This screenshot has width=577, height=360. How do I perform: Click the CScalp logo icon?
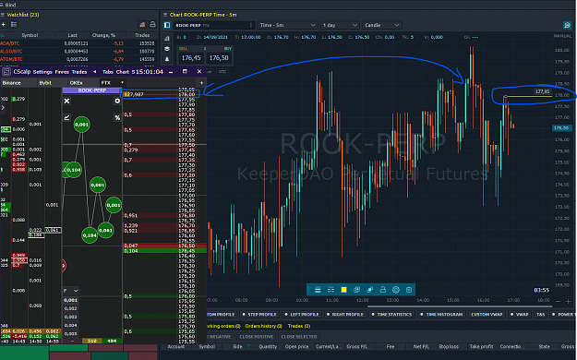6,72
